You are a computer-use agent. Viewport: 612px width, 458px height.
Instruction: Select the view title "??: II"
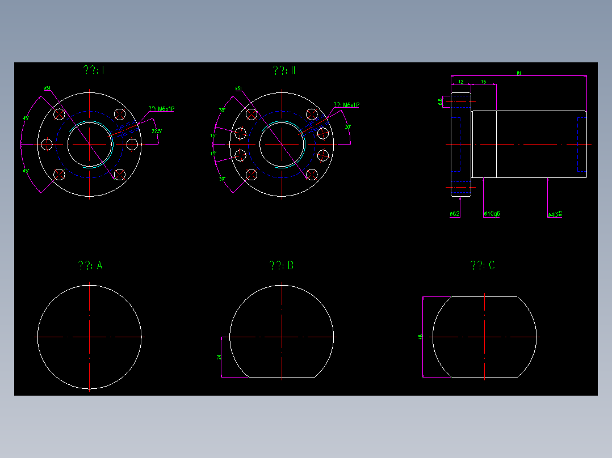point(284,70)
